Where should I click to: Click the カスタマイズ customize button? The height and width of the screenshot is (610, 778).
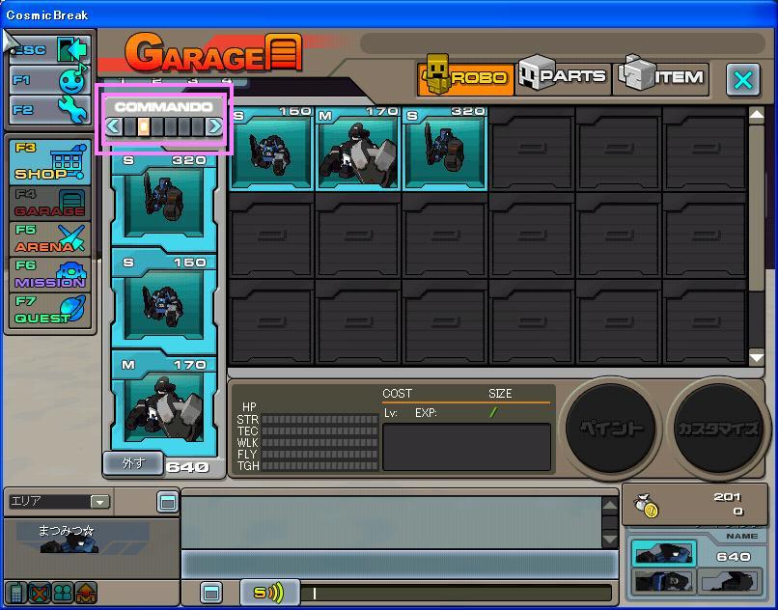pos(718,428)
